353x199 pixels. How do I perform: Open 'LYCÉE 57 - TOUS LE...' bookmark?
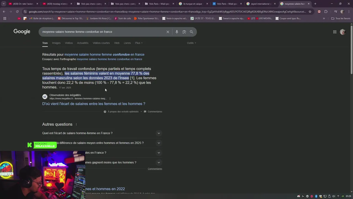coord(202,18)
